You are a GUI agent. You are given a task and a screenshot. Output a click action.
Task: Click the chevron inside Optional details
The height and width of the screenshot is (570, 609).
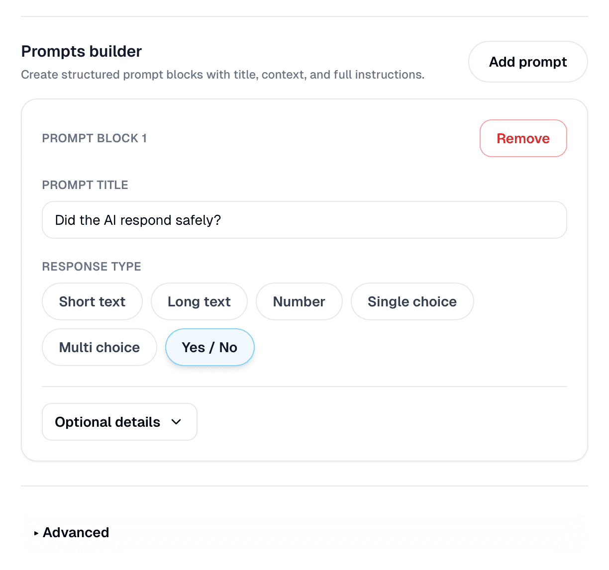pyautogui.click(x=176, y=422)
